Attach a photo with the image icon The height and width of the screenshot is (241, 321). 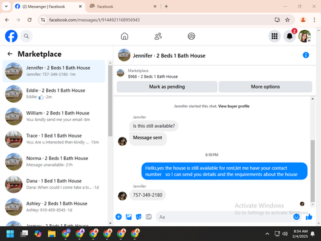coord(128,217)
